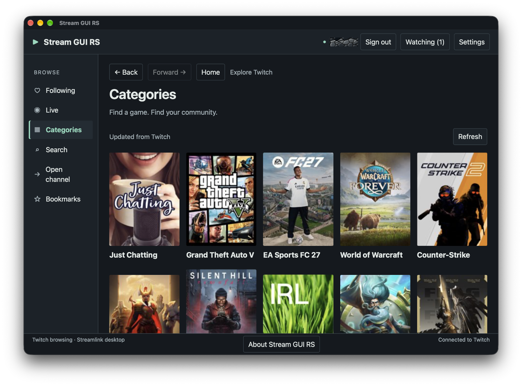Click the Live radio-dot icon
The height and width of the screenshot is (386, 522).
click(x=37, y=110)
